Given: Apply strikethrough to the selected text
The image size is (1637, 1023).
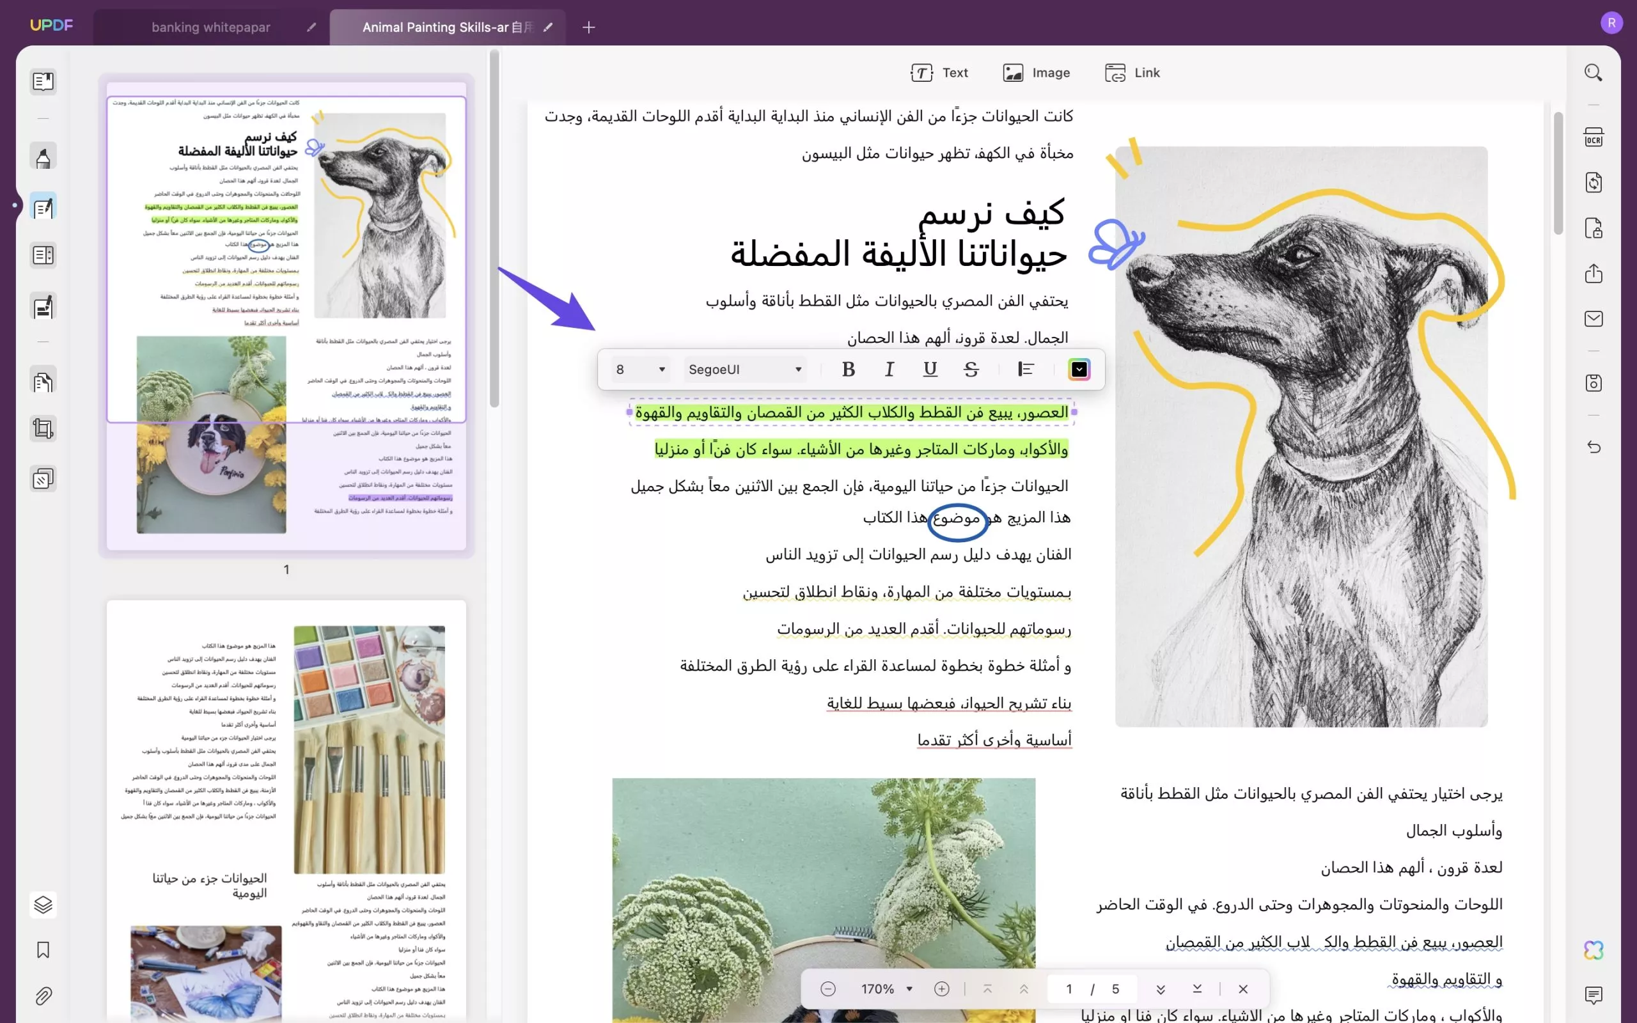Looking at the screenshot, I should coord(971,370).
